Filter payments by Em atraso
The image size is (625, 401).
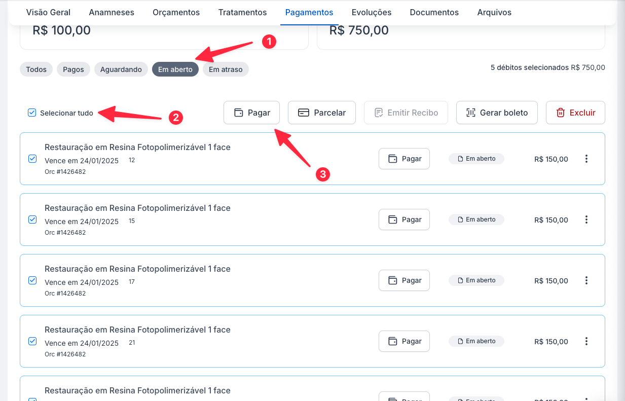[x=226, y=69]
